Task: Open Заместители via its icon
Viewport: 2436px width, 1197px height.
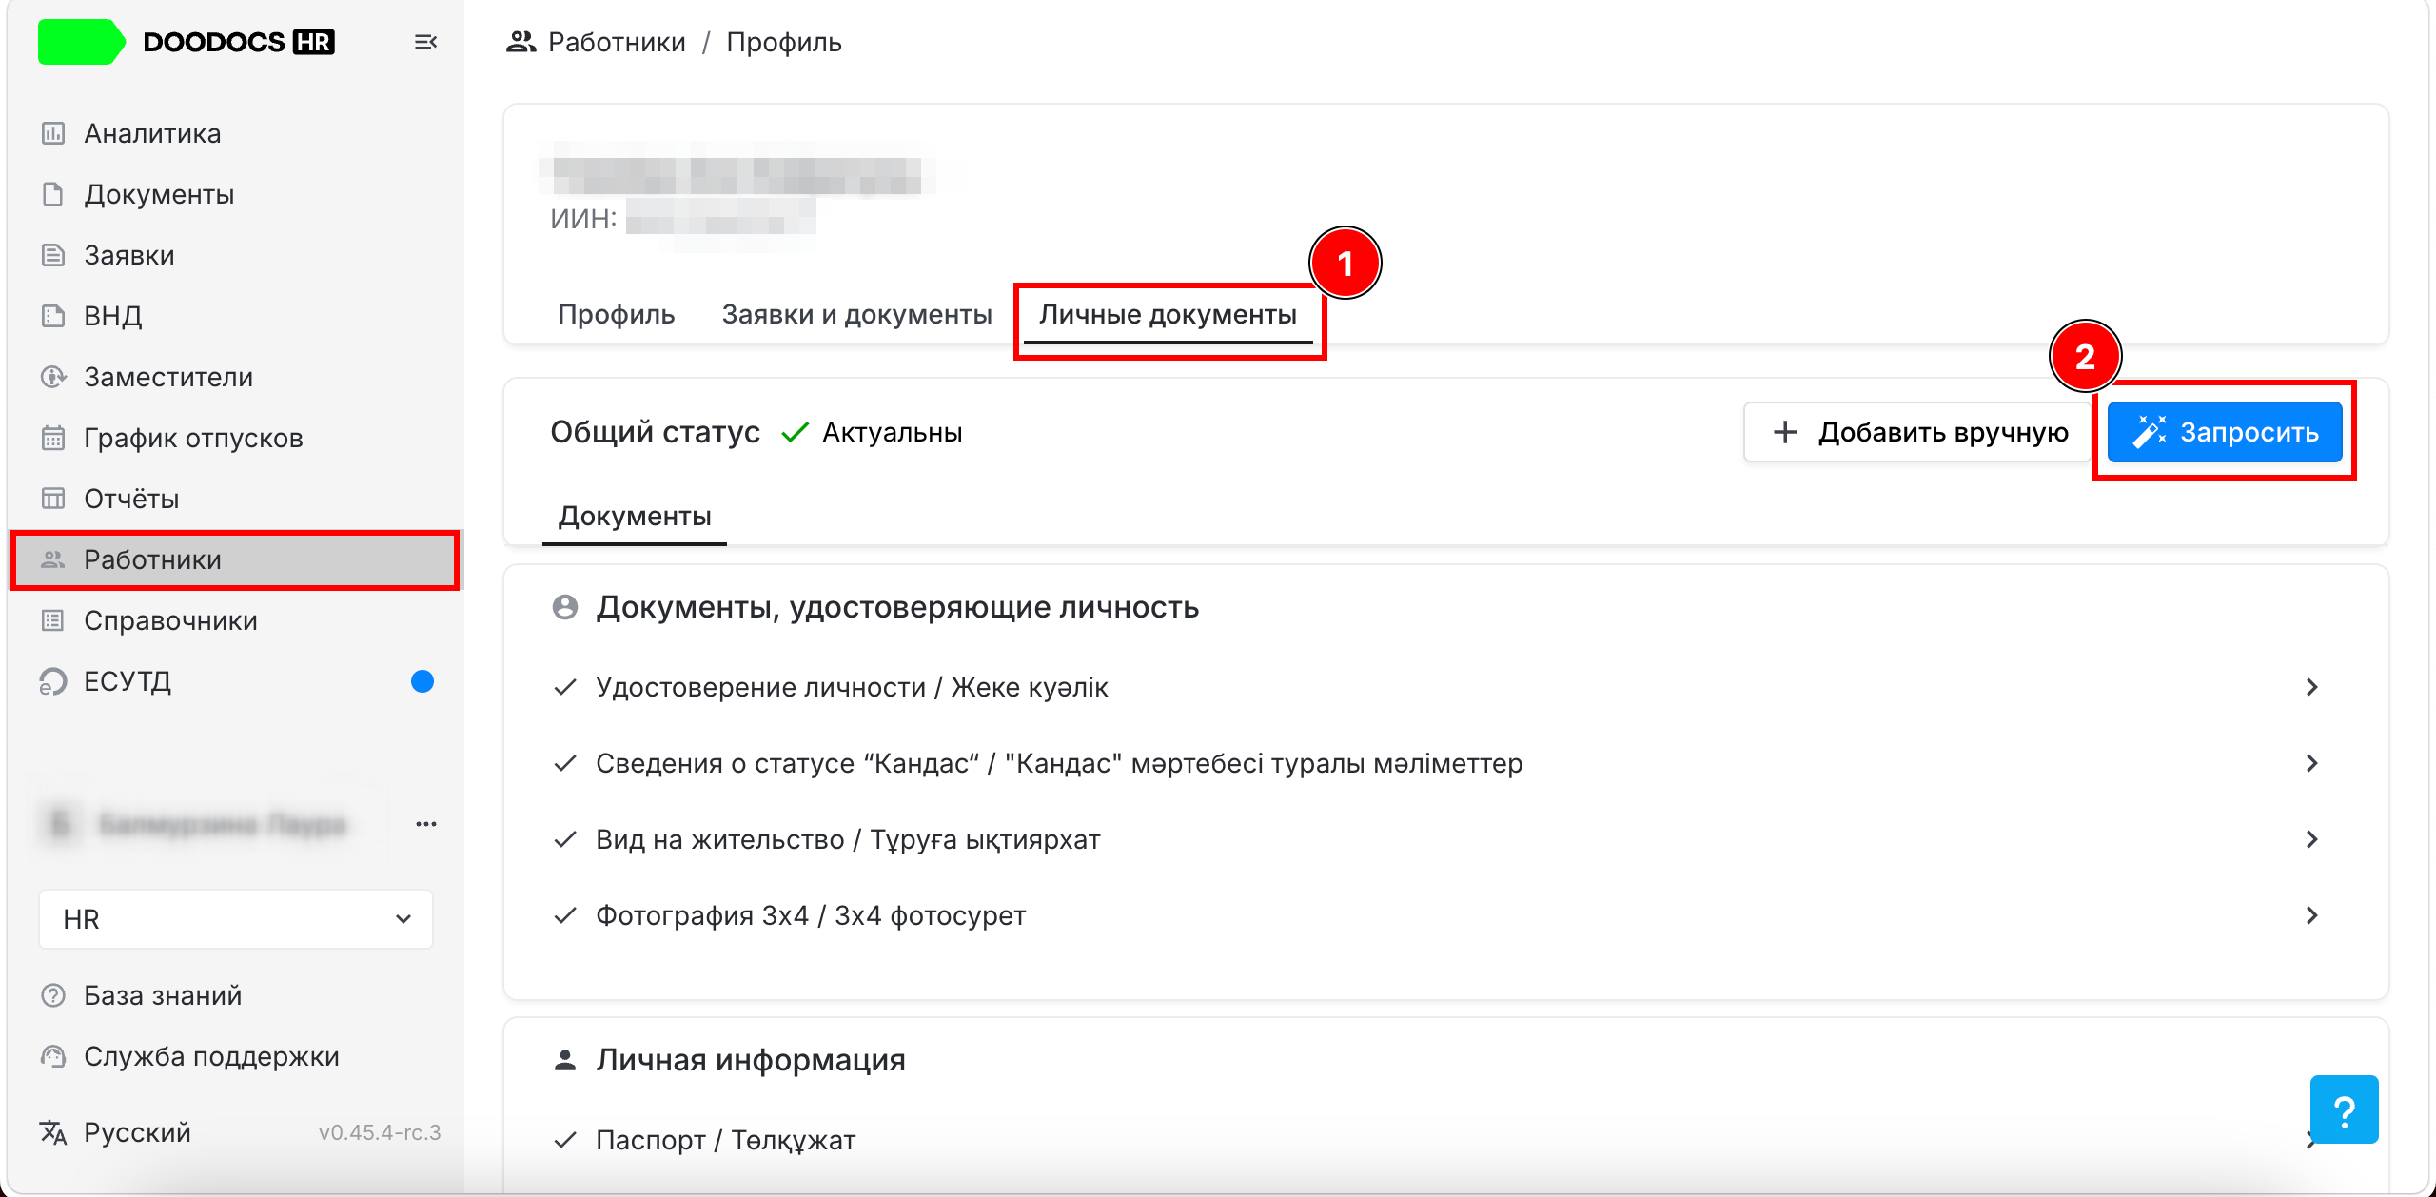Action: click(x=53, y=377)
